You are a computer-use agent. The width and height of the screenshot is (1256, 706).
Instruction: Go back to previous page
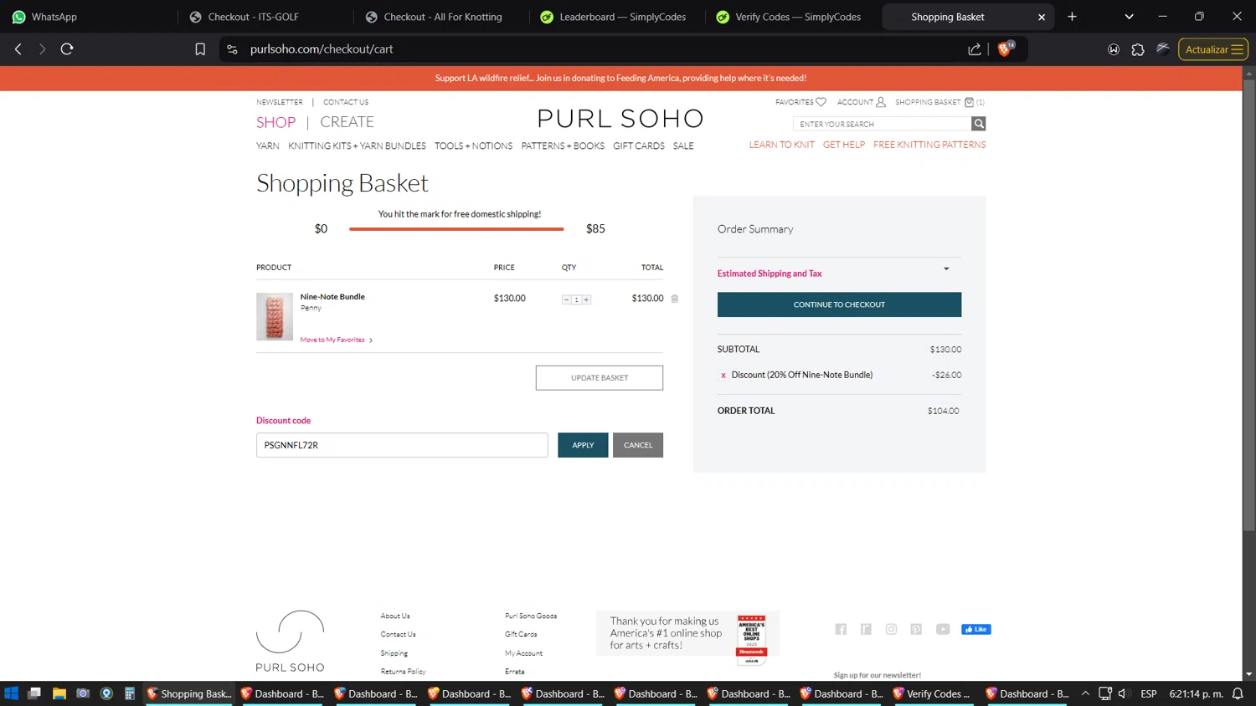tap(18, 49)
